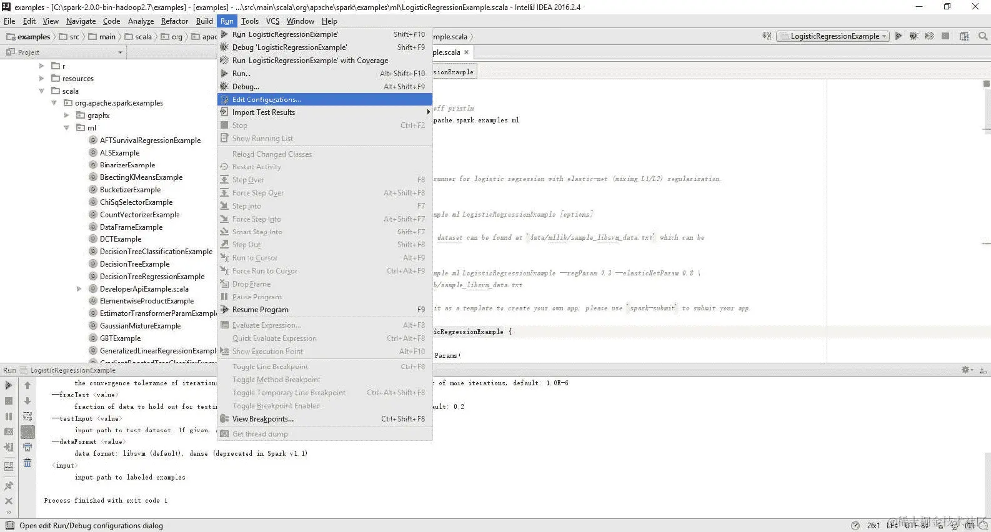Click the Search Everywhere magnifier icon
The image size is (991, 532).
pos(983,36)
